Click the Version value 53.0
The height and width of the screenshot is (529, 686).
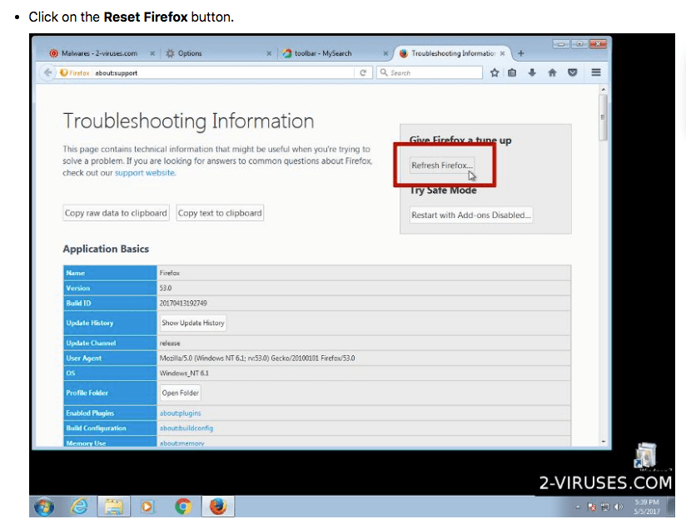[166, 288]
